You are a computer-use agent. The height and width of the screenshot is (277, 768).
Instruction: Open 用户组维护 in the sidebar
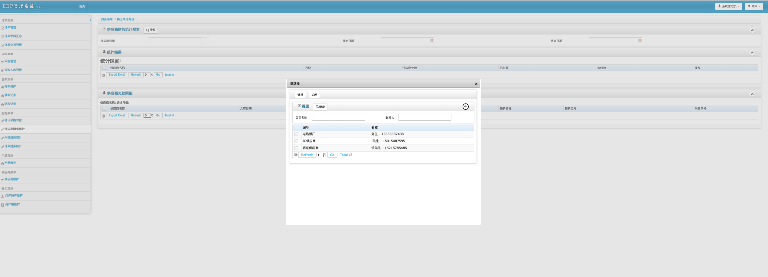(x=12, y=204)
